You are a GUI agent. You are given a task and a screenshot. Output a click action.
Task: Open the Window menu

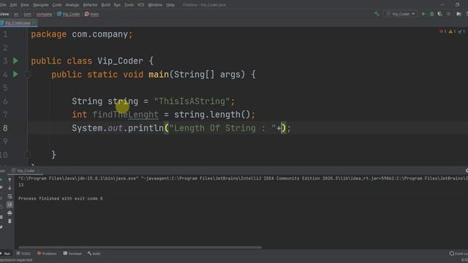pyautogui.click(x=155, y=5)
